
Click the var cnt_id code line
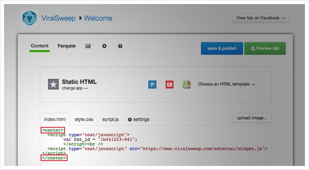100,139
